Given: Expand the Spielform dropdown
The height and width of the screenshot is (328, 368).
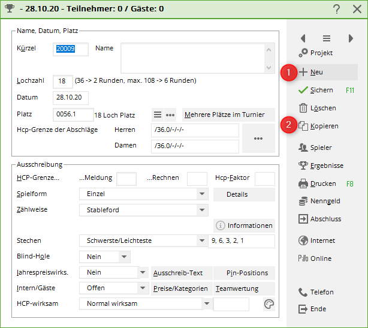Looking at the screenshot, I should tap(201, 194).
